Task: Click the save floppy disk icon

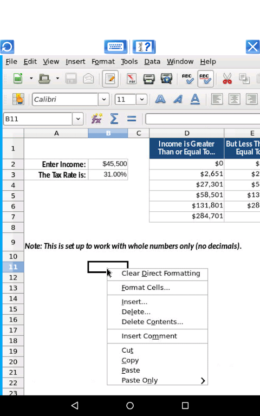Action: (x=71, y=78)
